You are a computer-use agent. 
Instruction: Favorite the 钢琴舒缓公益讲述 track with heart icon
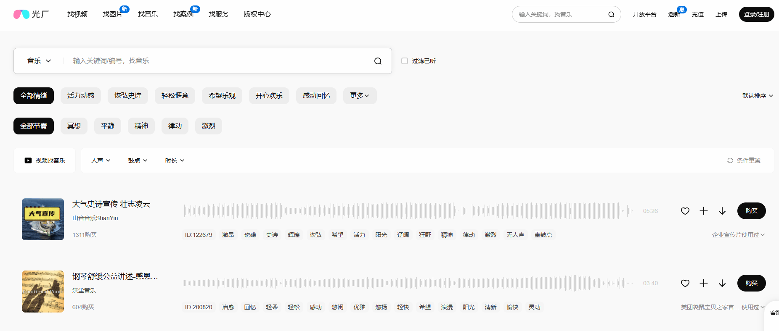pos(685,283)
